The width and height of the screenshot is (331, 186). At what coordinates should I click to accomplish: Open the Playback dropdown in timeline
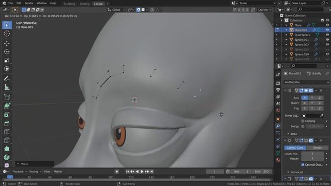click(x=20, y=172)
